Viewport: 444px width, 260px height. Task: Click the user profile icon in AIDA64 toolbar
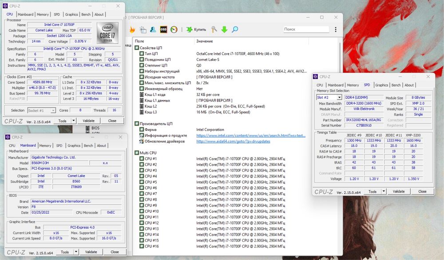[x=153, y=29]
